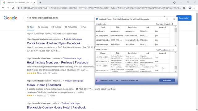Select the moussascartop email cell

103,44
